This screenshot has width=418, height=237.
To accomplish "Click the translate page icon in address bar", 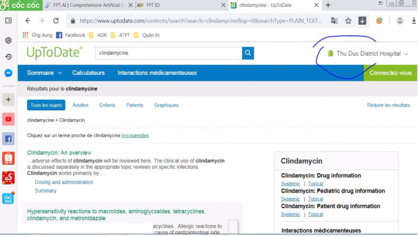I will pos(334,21).
